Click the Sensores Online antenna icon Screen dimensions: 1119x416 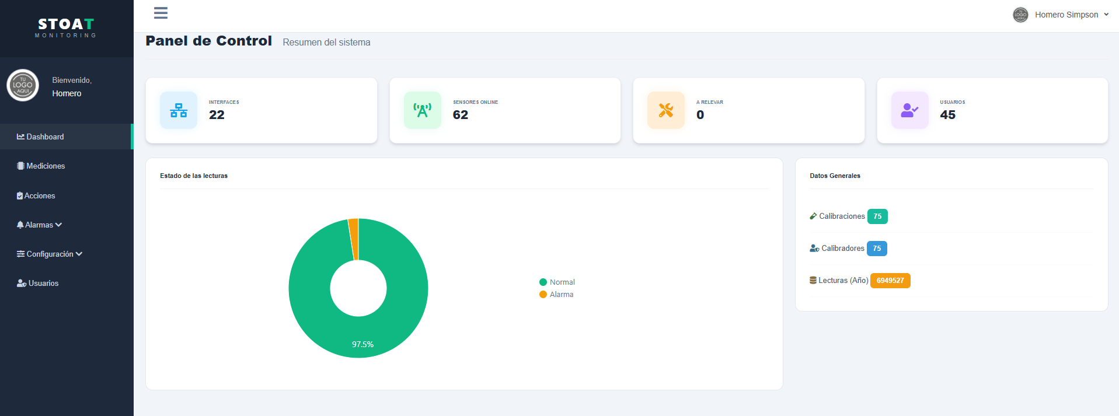423,110
